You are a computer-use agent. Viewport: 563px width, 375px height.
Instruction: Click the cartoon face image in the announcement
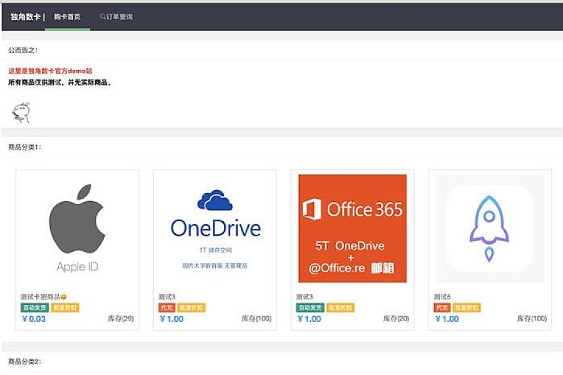[x=21, y=112]
